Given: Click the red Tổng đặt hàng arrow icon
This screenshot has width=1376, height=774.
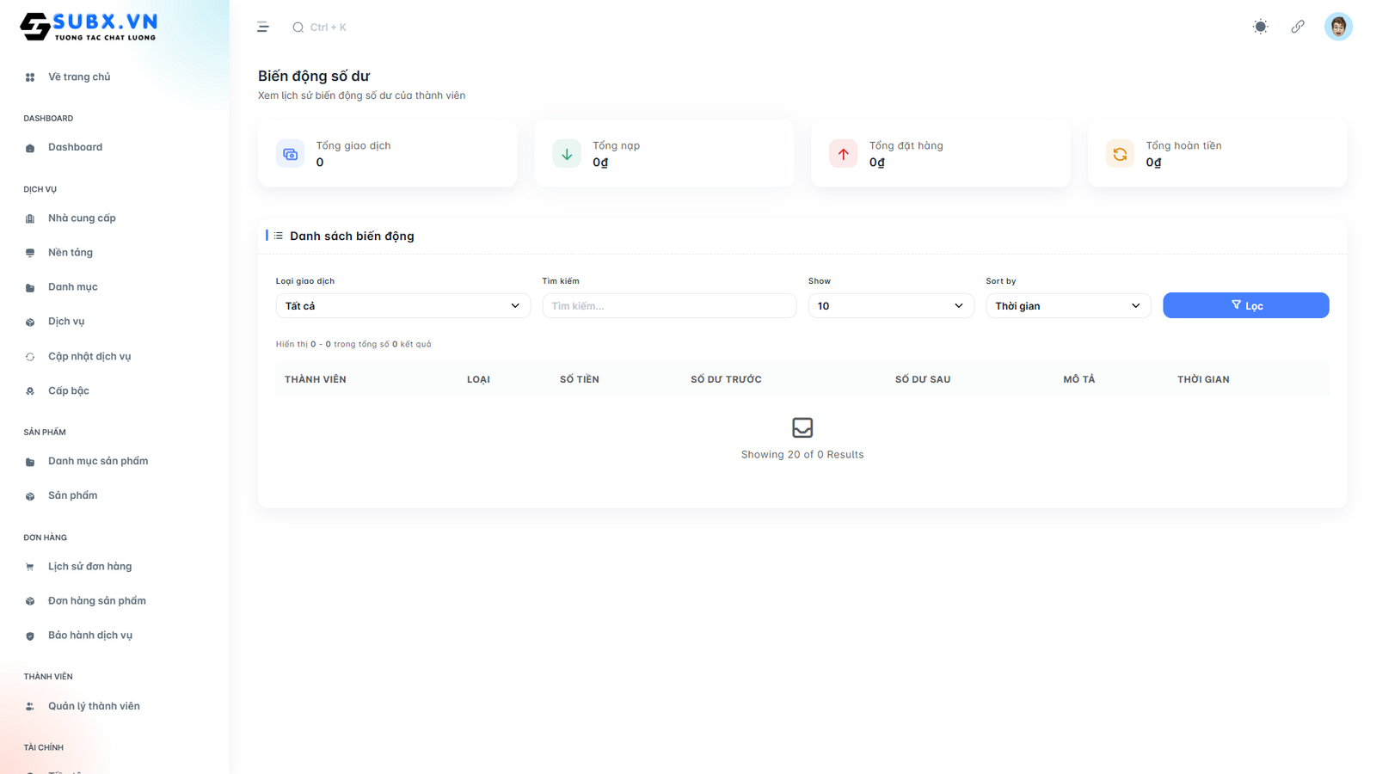Looking at the screenshot, I should click(x=843, y=154).
